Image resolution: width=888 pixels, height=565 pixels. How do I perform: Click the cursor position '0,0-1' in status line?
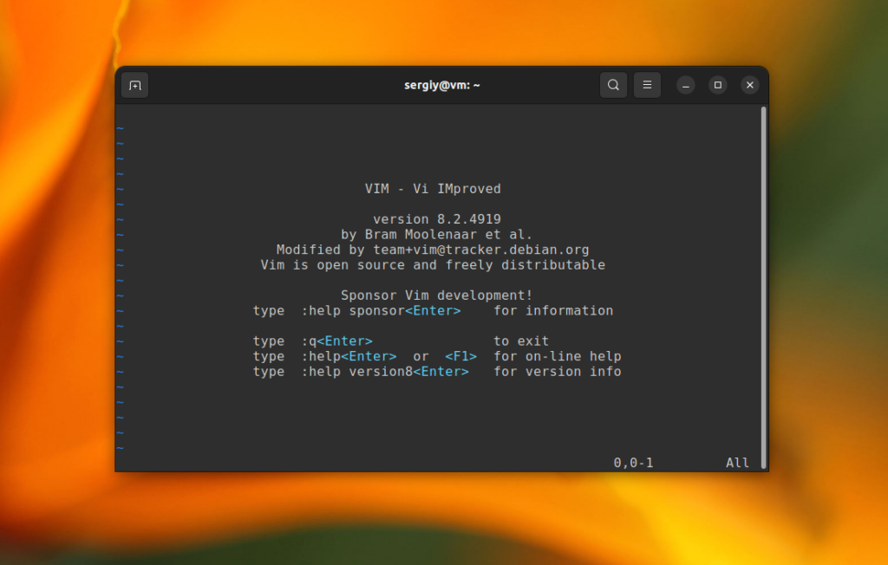[x=633, y=463]
